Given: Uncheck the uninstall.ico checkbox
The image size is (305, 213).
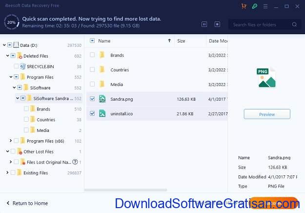Looking at the screenshot, I should pos(92,113).
